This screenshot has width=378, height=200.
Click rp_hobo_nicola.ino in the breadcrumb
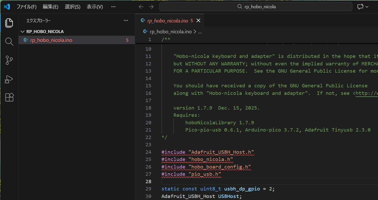click(171, 32)
